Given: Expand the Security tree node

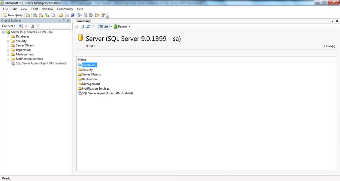Looking at the screenshot, I should (x=8, y=41).
